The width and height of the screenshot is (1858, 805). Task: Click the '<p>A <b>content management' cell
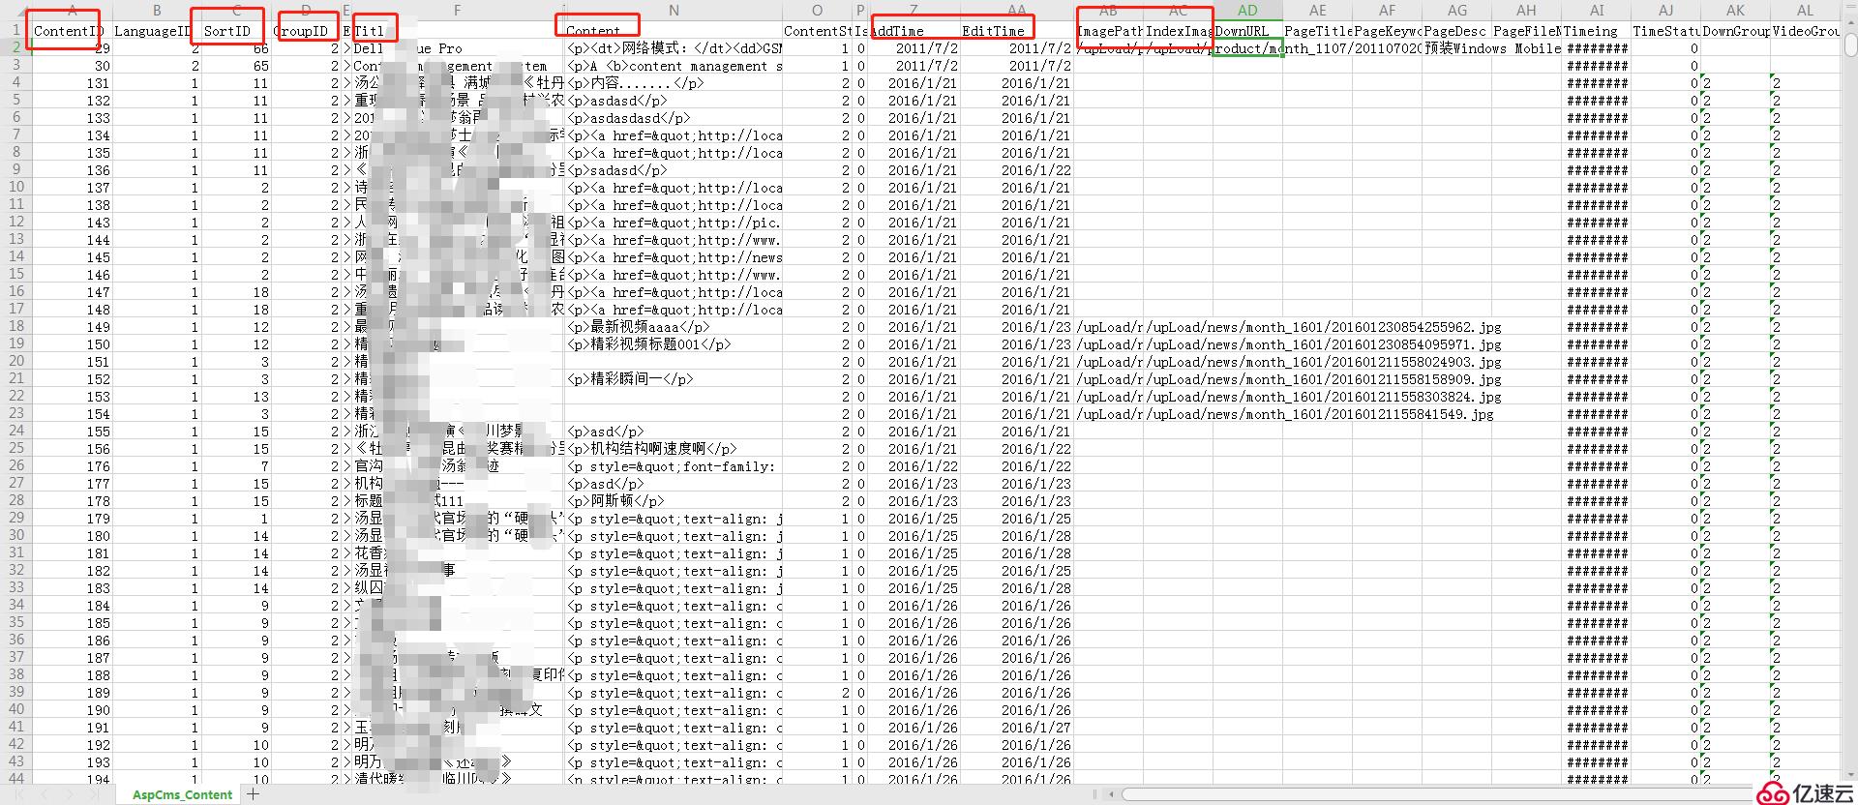pos(674,66)
